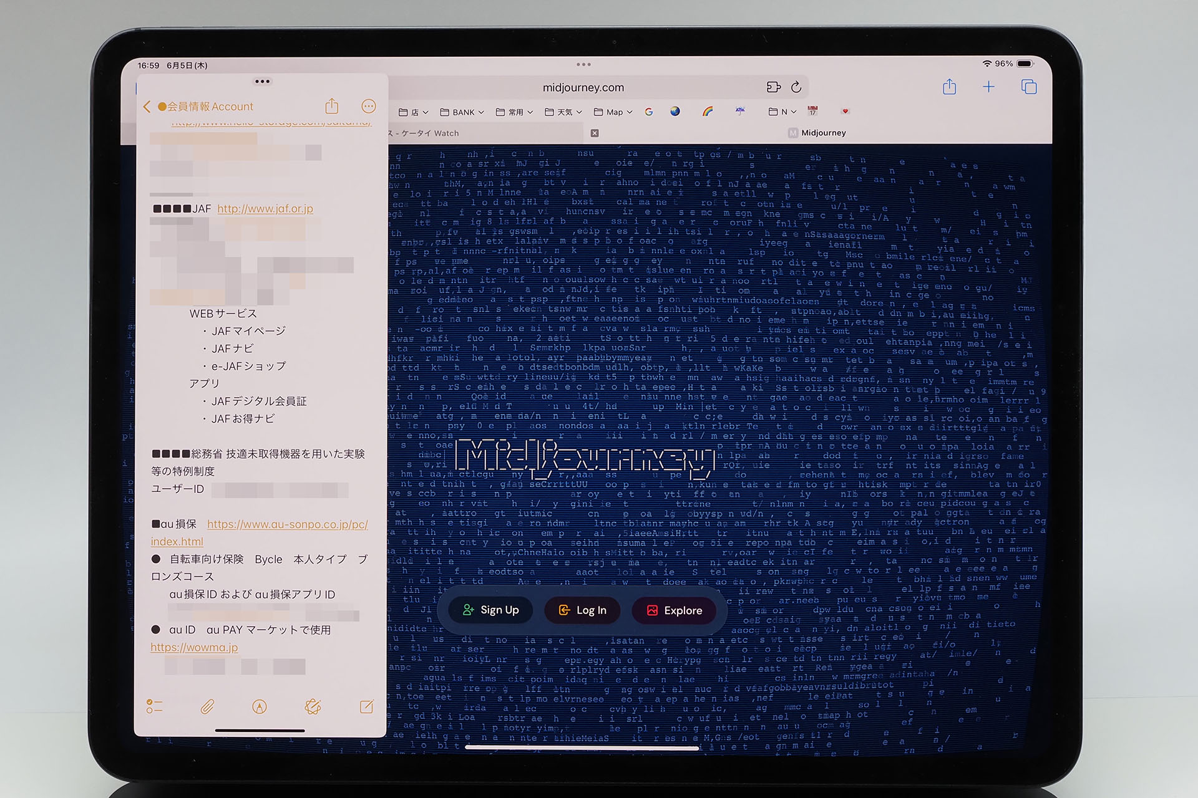Open the http://www.jaf.or.jp link

coord(265,209)
